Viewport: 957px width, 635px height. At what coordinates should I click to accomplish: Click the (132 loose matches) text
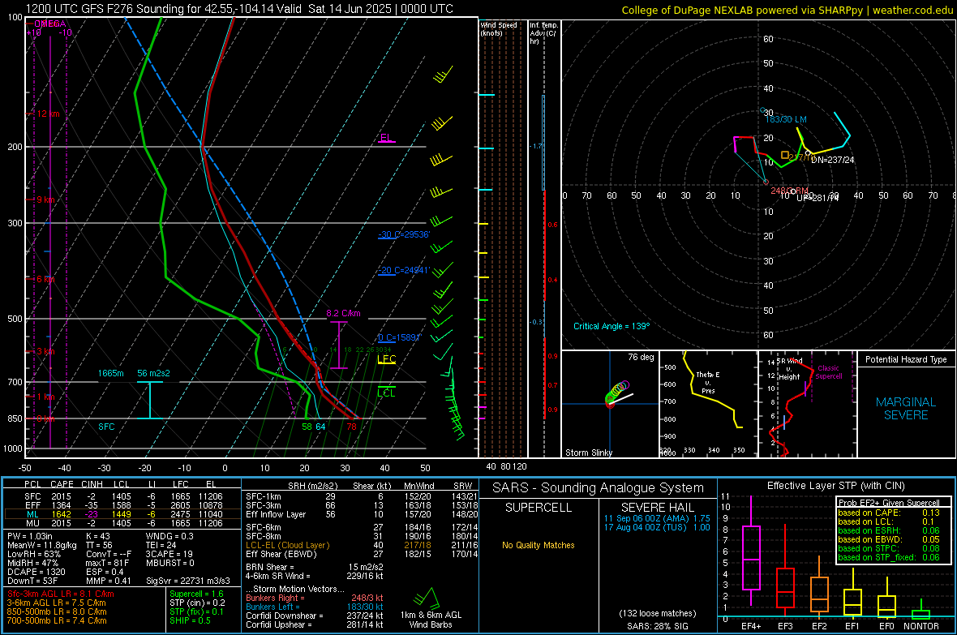[x=657, y=613]
